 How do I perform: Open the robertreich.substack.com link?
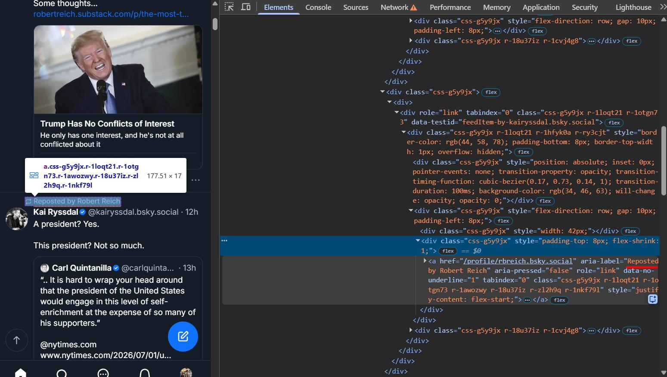pyautogui.click(x=111, y=14)
